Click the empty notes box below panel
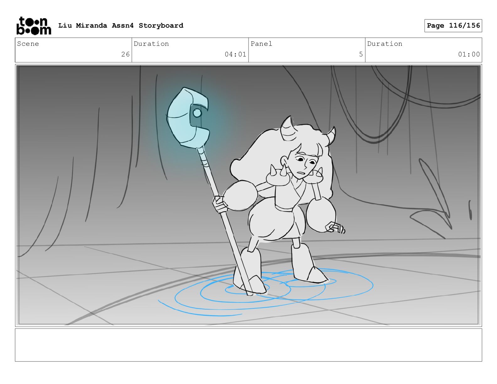Viewport: 497px width, 384px height. point(248,345)
